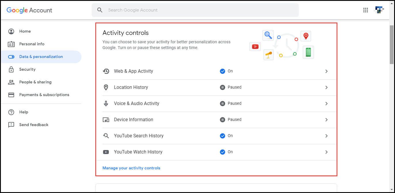Click the YouTube Search History icon
Viewport: 395px width, 193px height.
(106, 136)
